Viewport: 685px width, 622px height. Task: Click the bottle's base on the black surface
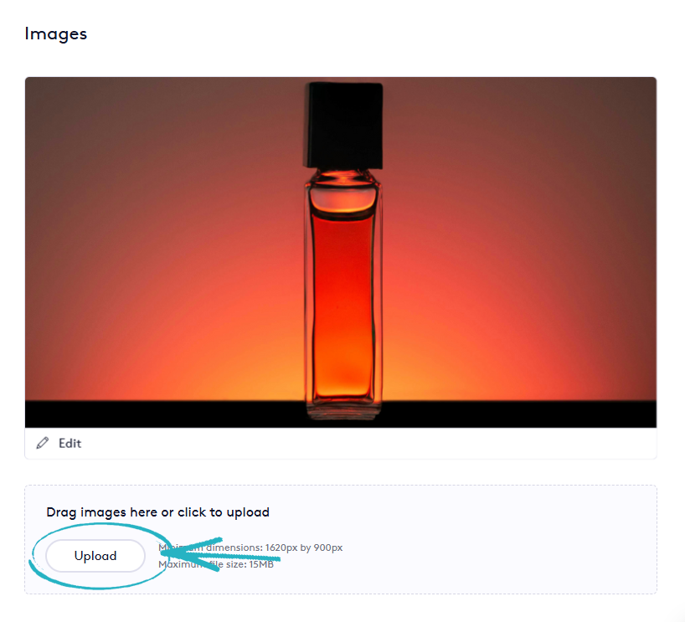pos(343,410)
